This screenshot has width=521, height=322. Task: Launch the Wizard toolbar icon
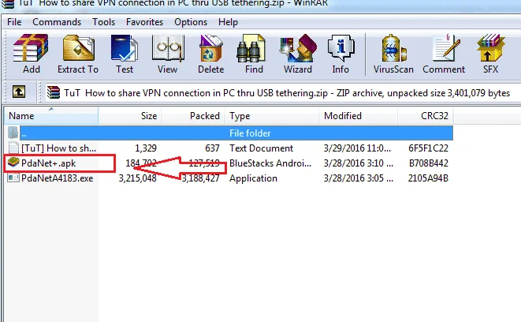point(298,49)
